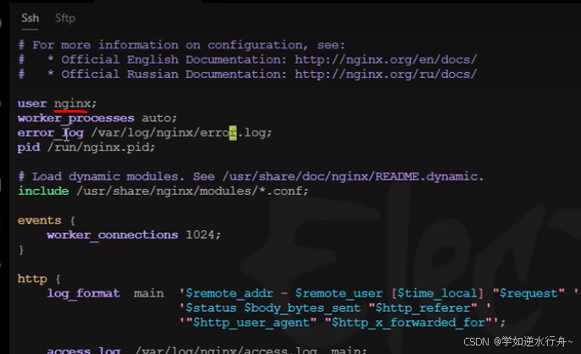Click the "$http_referer" variable
The height and width of the screenshot is (354, 581).
click(423, 308)
